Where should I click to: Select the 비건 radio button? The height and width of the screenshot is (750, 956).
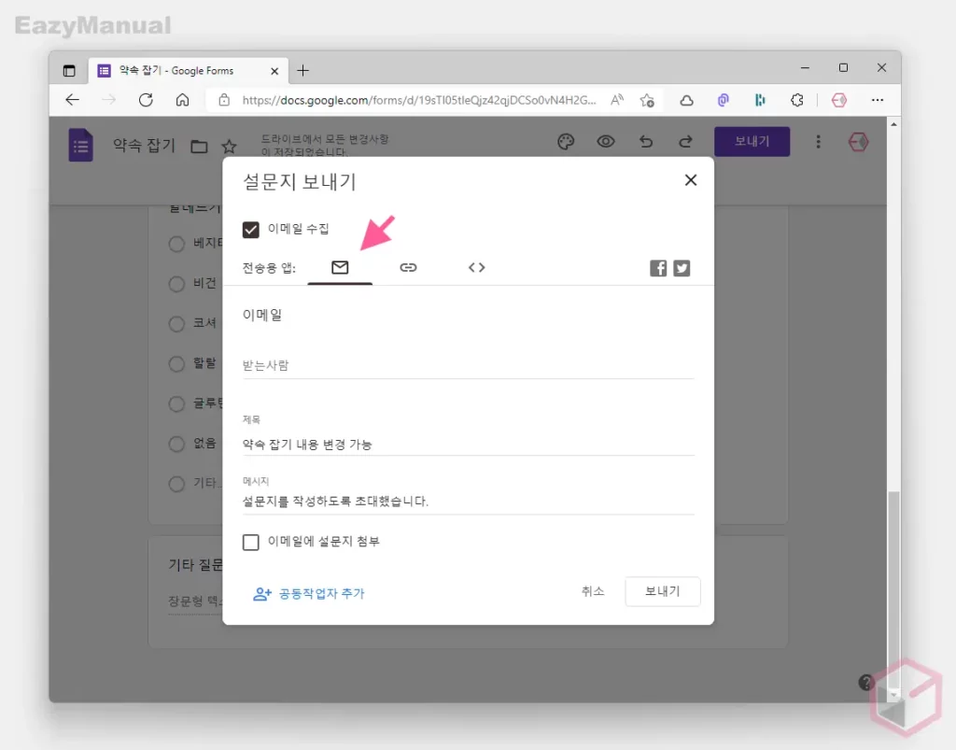coord(176,284)
